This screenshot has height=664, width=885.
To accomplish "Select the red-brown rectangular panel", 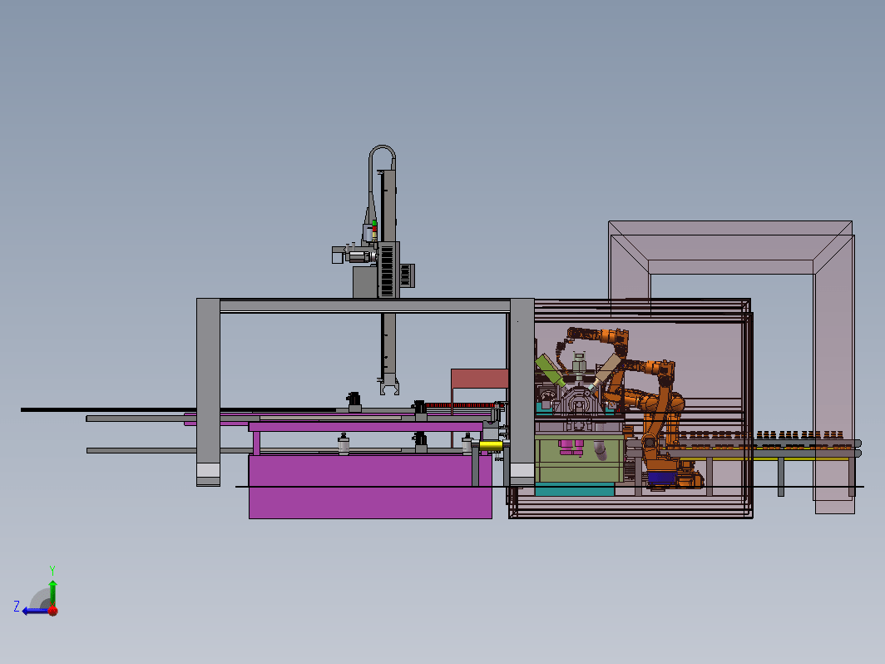I will pos(480,379).
